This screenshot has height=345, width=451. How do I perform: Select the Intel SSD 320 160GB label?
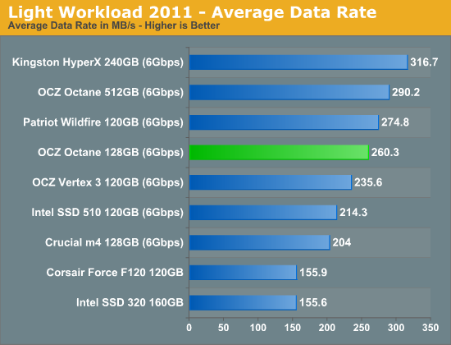click(130, 302)
